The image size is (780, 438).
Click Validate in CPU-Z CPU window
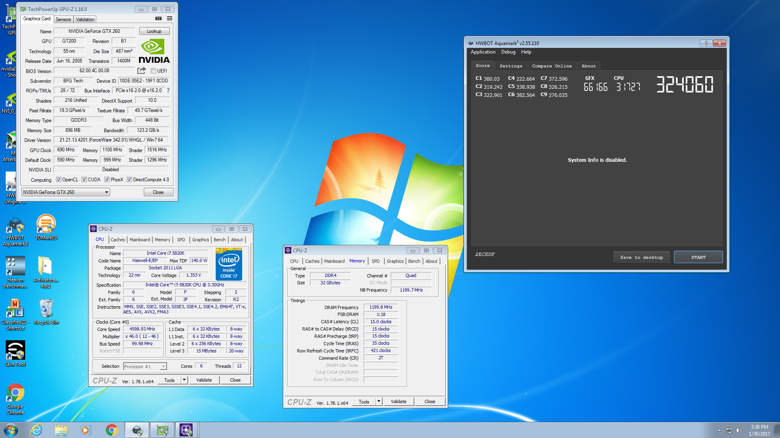coord(204,380)
